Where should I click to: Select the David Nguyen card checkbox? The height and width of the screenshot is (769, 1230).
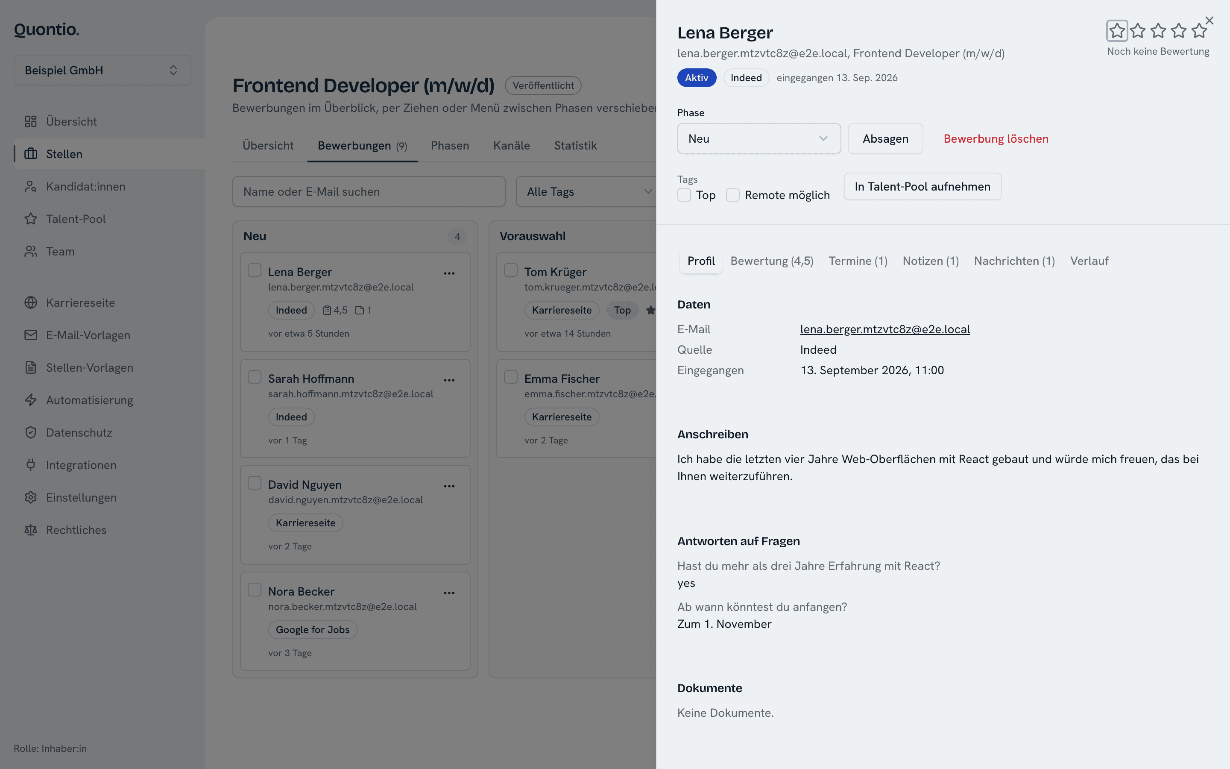pyautogui.click(x=254, y=483)
